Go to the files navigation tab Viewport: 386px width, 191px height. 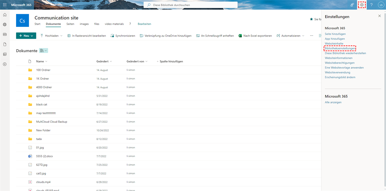[97, 24]
